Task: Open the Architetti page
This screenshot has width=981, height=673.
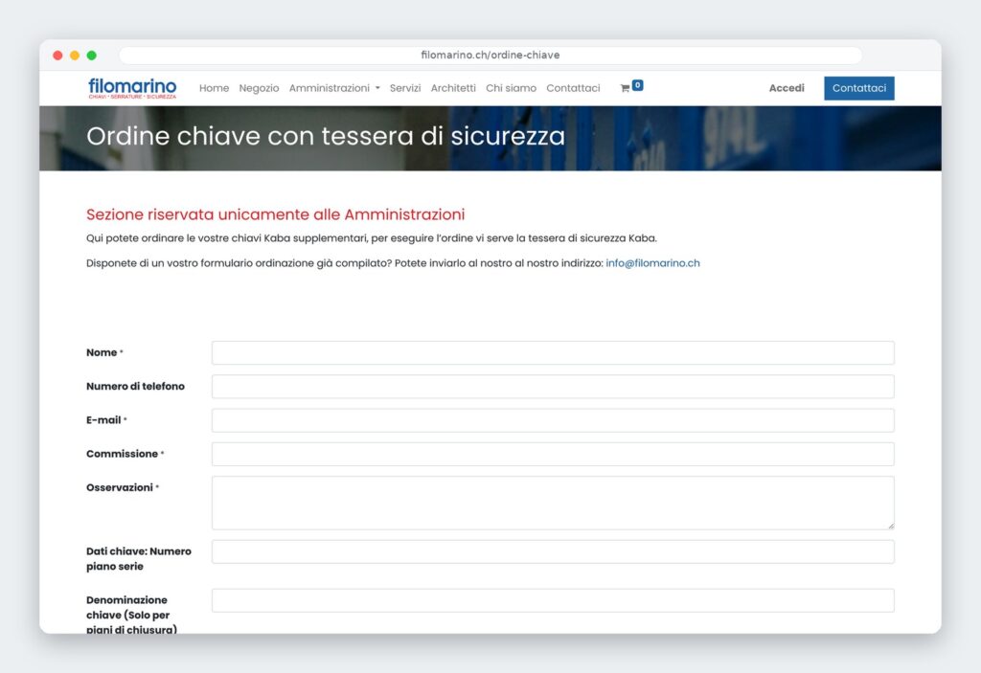Action: pyautogui.click(x=453, y=88)
